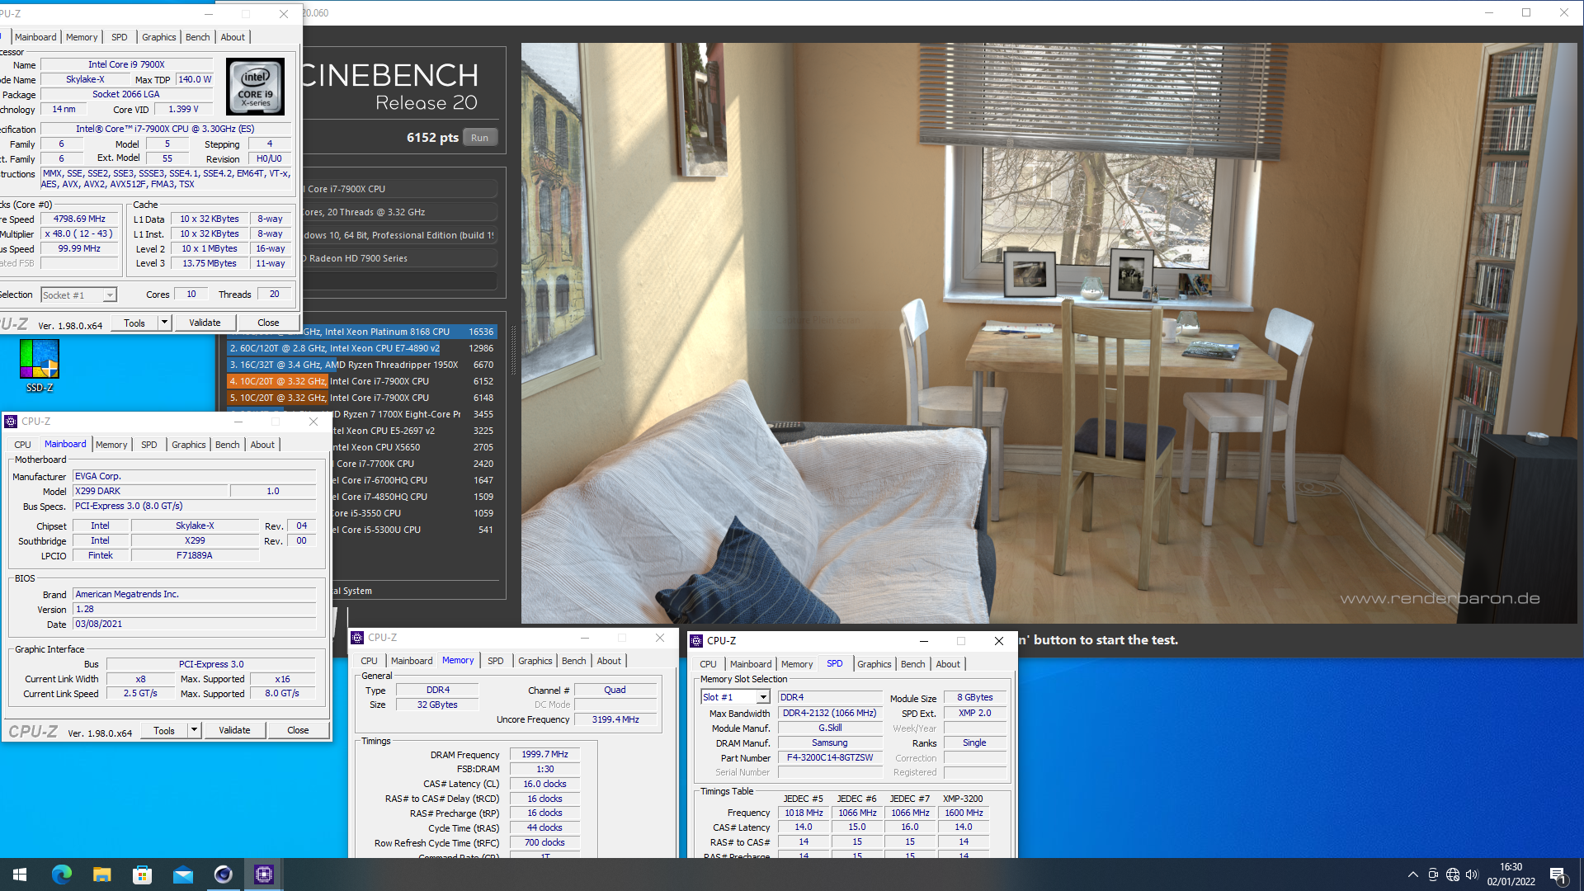This screenshot has height=891, width=1584.
Task: Switch to Memory tab in top CPU-Z window
Action: (82, 37)
